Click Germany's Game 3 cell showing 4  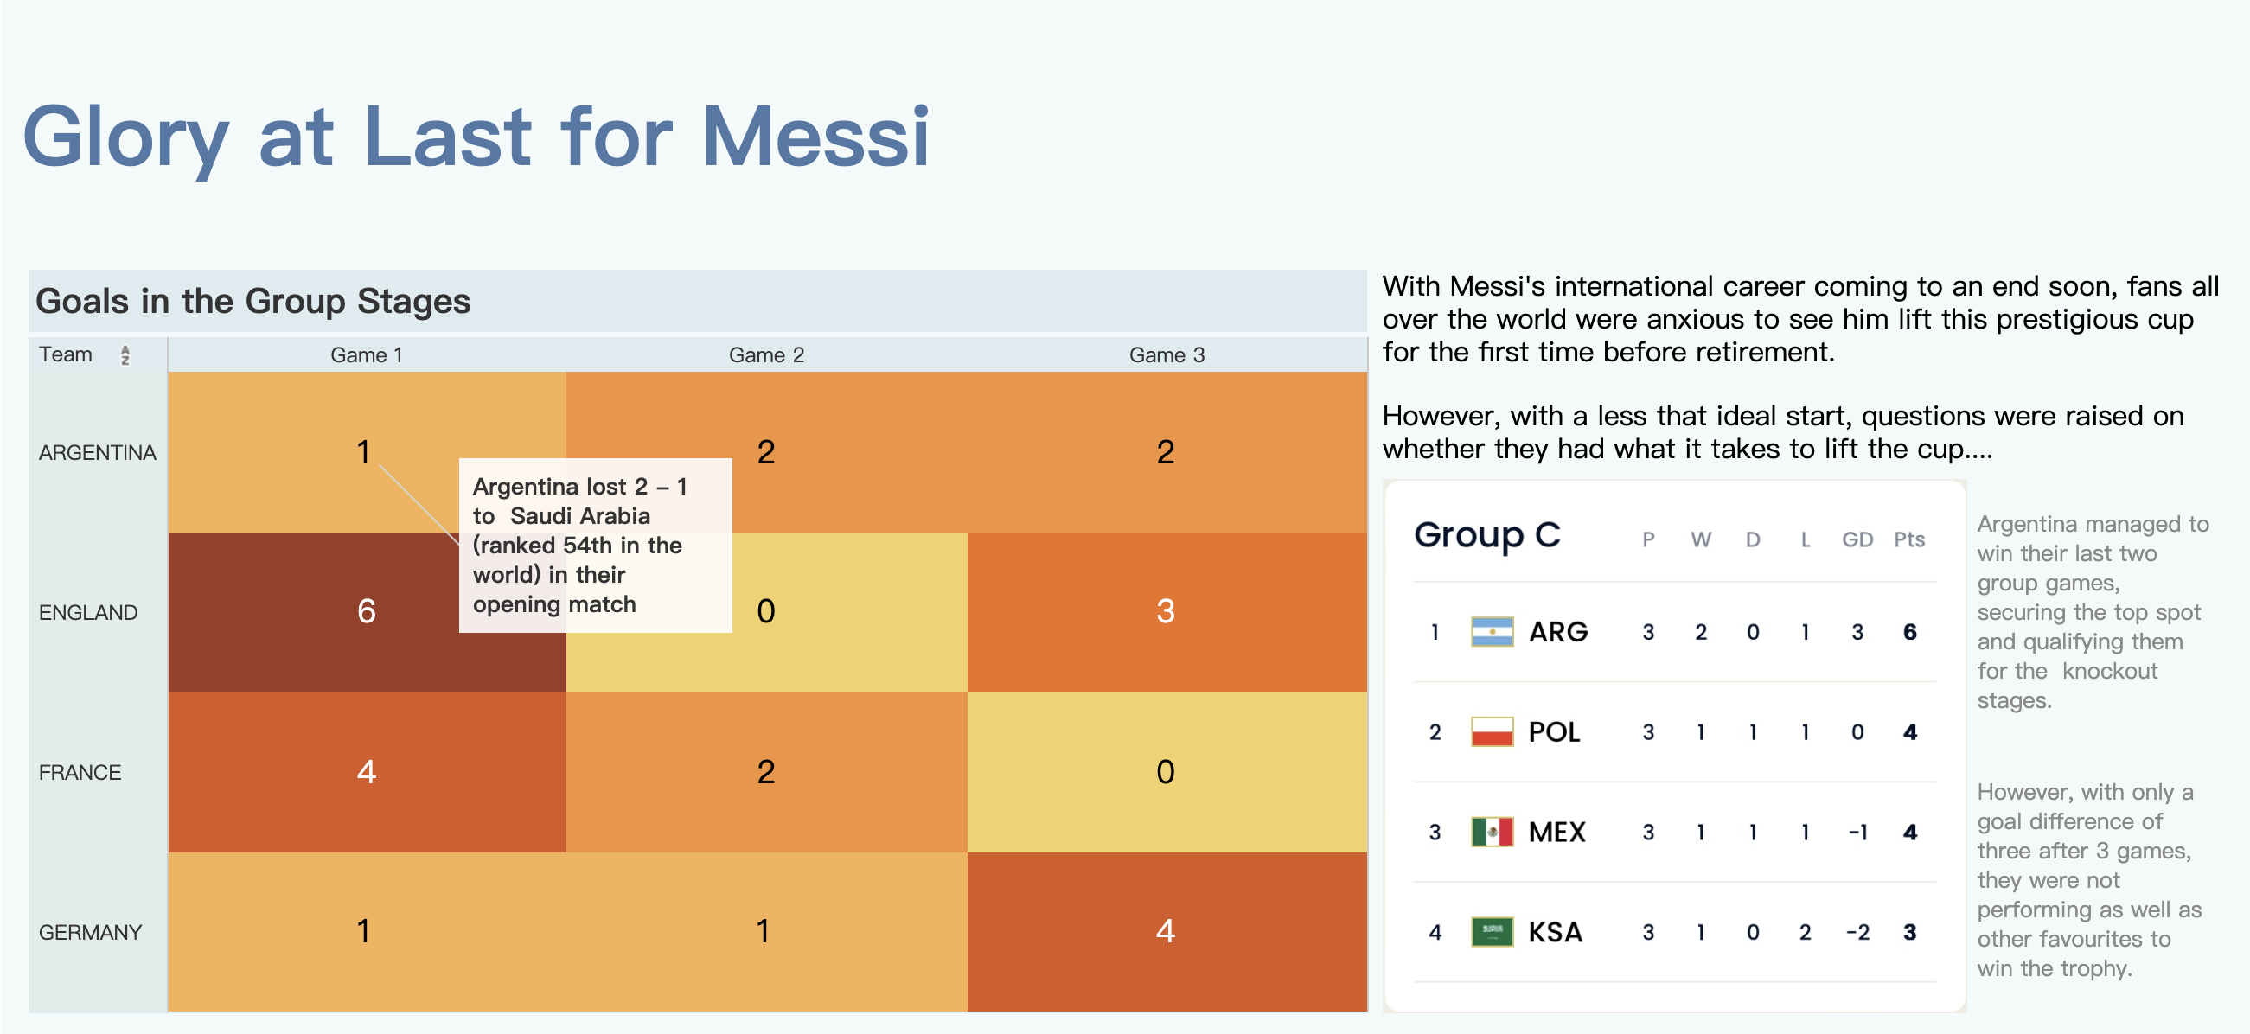pos(1166,932)
